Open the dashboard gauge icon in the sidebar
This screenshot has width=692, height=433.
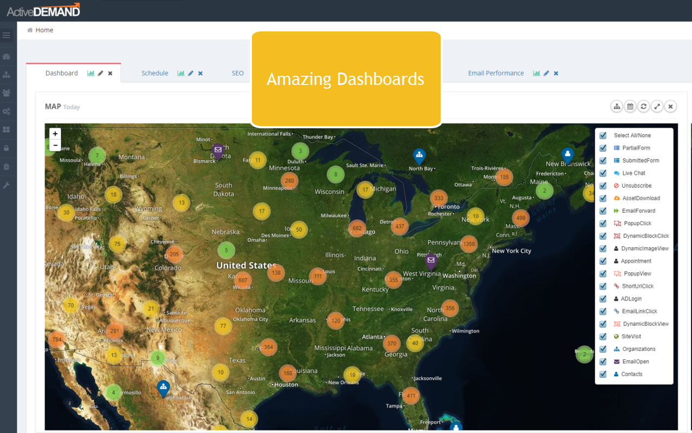[7, 56]
